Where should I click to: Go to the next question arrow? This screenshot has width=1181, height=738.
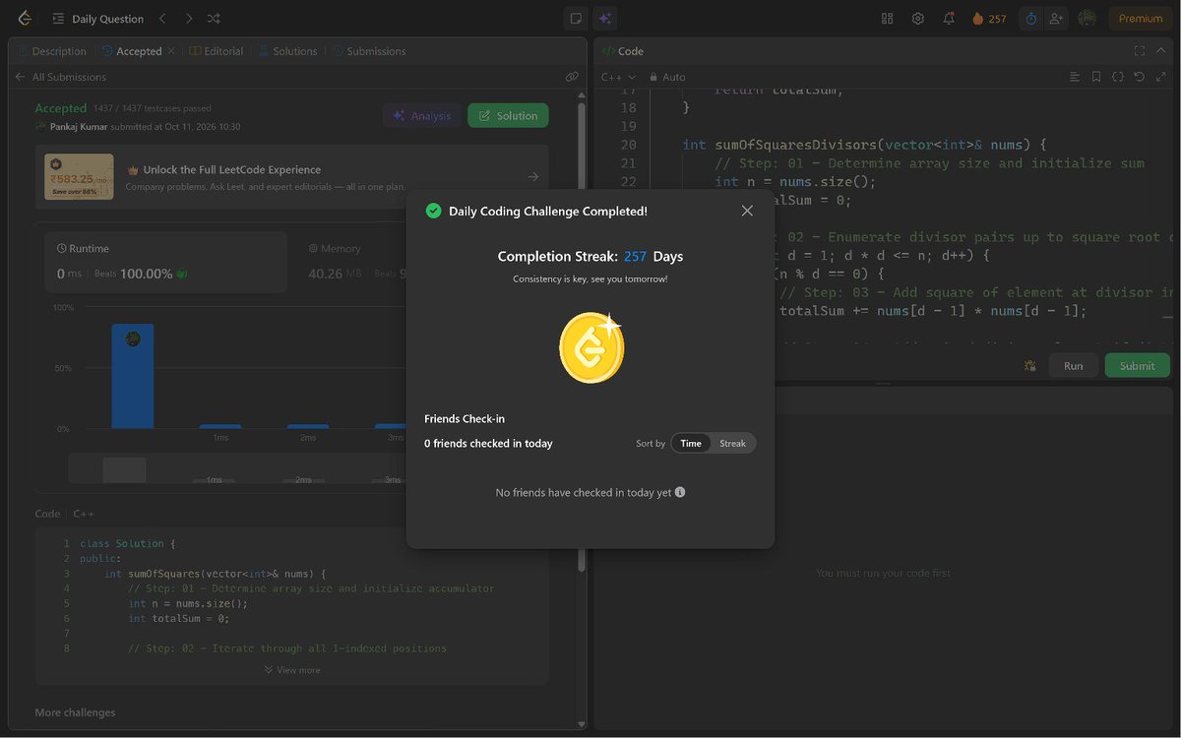[189, 19]
